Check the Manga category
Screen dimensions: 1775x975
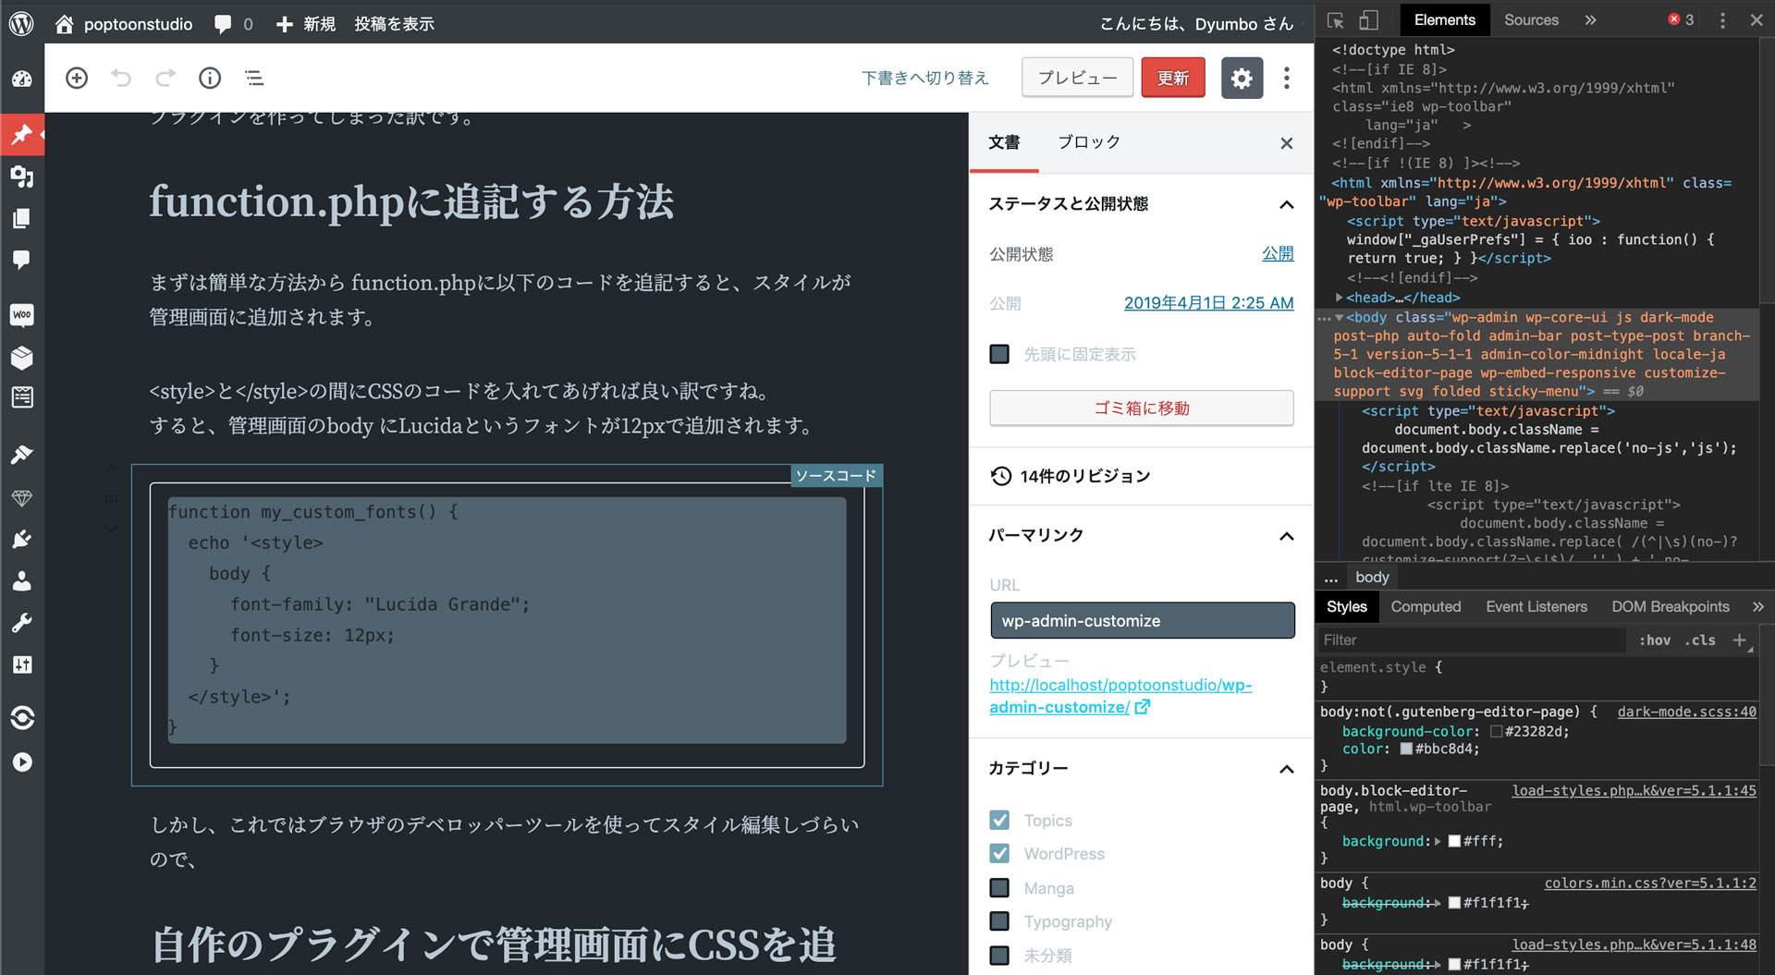pyautogui.click(x=999, y=888)
